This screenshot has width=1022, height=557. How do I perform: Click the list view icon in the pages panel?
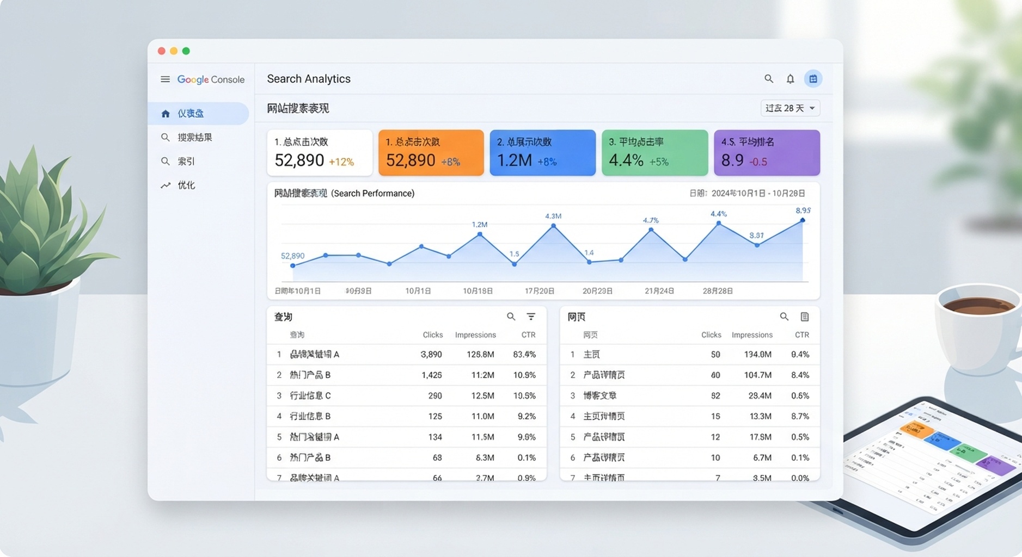(805, 317)
